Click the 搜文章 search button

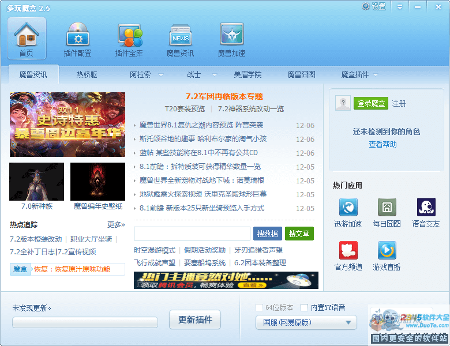click(x=299, y=234)
